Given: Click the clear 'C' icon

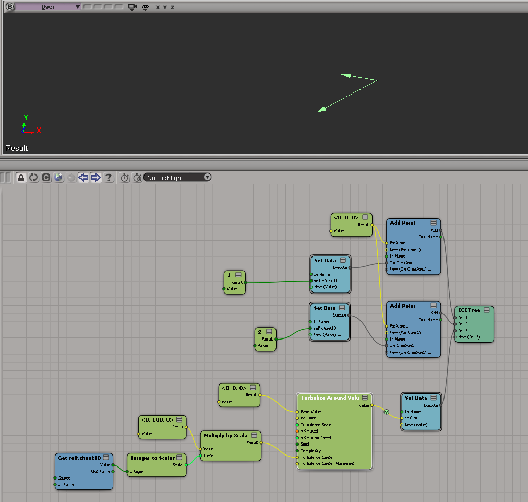Looking at the screenshot, I should [x=46, y=178].
